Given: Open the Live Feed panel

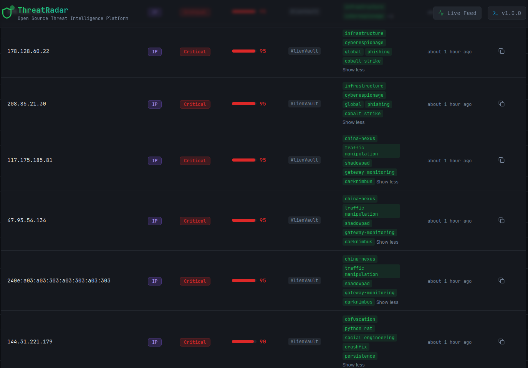Looking at the screenshot, I should pos(457,13).
